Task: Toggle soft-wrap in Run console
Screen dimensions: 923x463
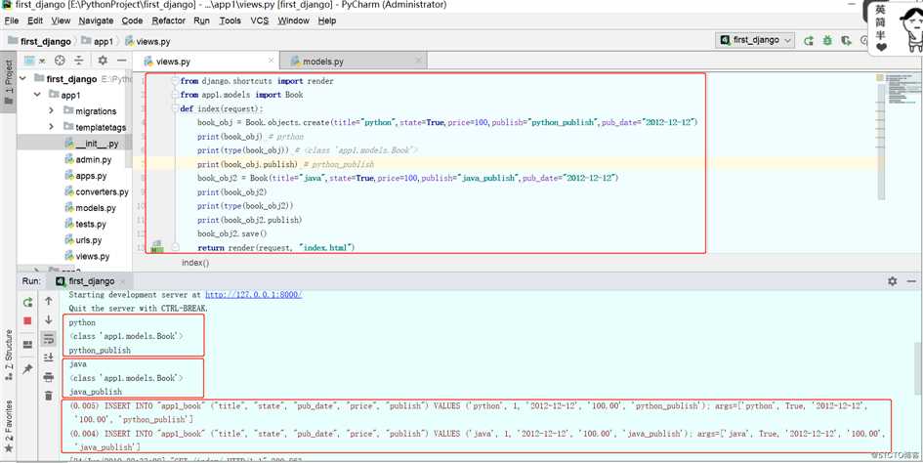Action: (x=48, y=339)
